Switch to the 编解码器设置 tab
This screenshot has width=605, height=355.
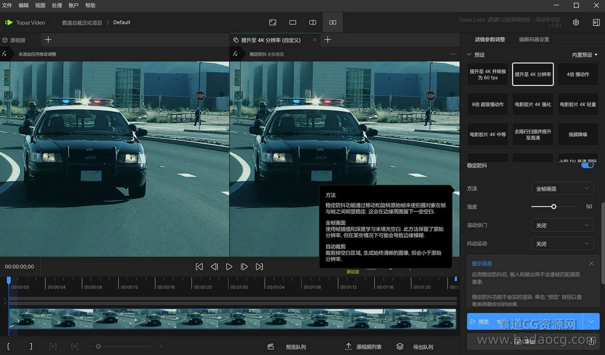(534, 39)
